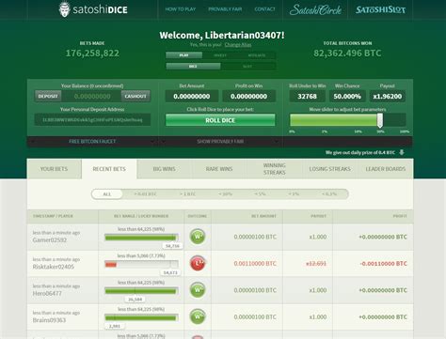446x339 pixels.
Task: Click the Roll Dice button
Action: (220, 120)
